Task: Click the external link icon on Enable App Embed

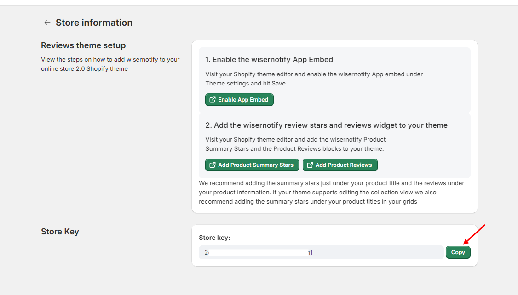Action: click(x=212, y=100)
